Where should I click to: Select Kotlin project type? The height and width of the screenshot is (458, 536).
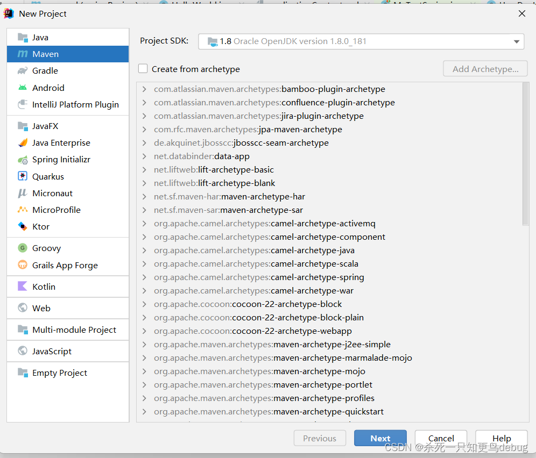(68, 287)
